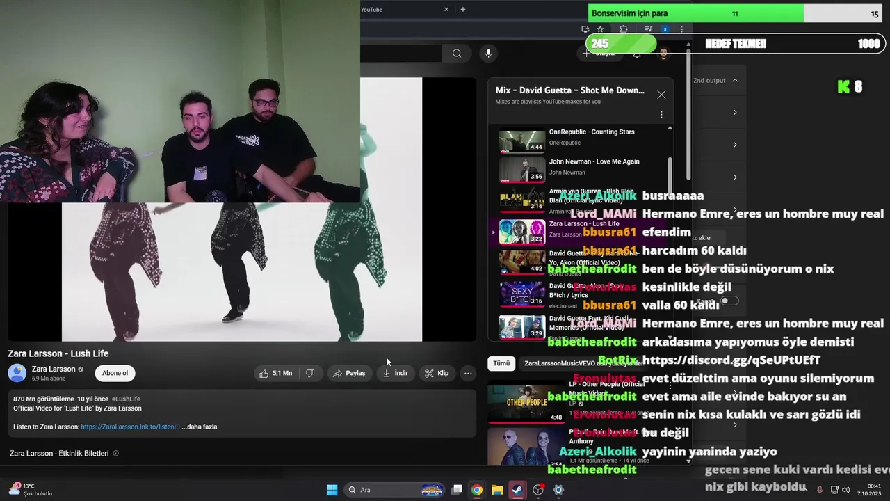Play the Sexy B*tch lyrics video thumbnail
Viewport: 890px width, 501px height.
[x=522, y=294]
